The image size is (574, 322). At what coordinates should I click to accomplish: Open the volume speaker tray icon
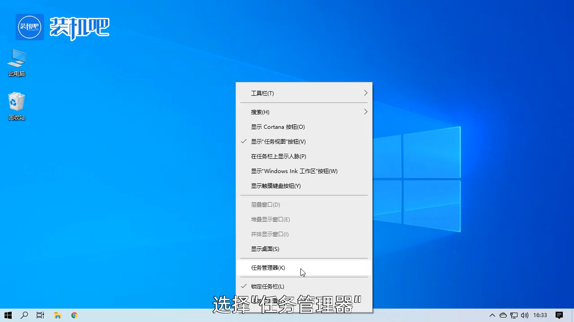point(524,315)
